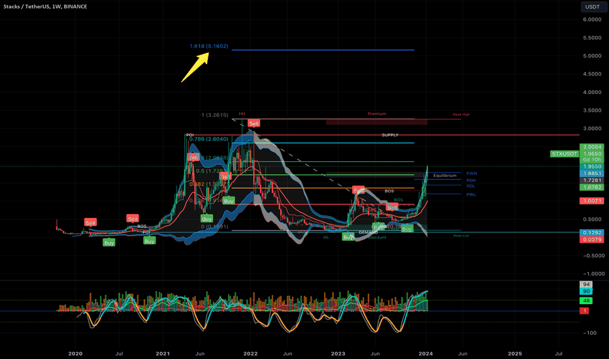
Task: Select the HL structure label
Action: [326, 238]
